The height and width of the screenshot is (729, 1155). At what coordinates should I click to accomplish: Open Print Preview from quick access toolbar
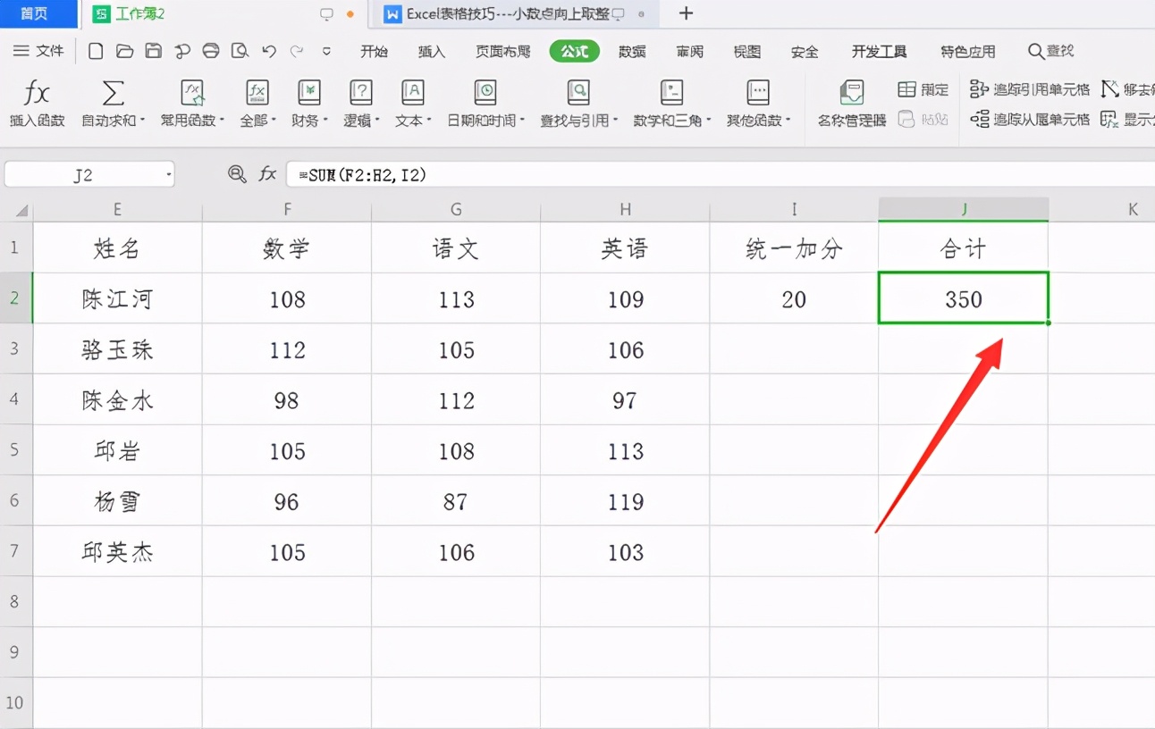pos(240,51)
